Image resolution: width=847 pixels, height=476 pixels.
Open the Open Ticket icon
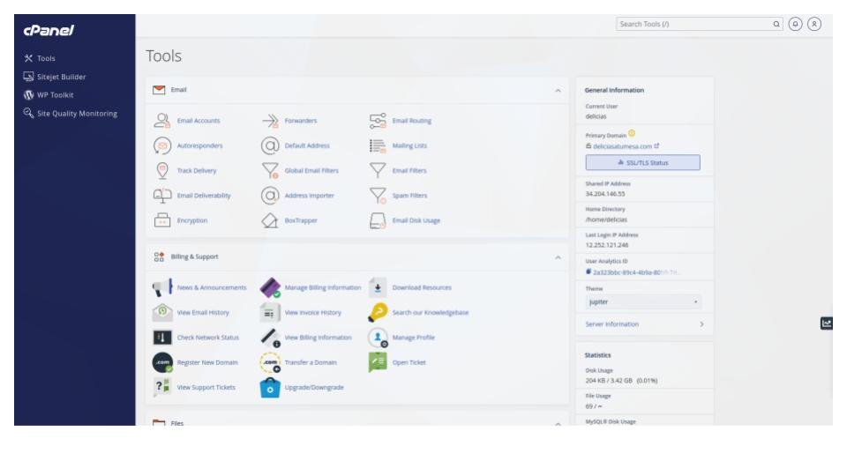pyautogui.click(x=378, y=362)
